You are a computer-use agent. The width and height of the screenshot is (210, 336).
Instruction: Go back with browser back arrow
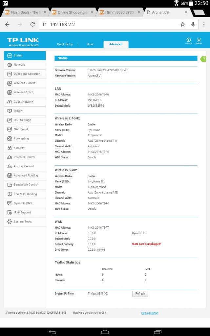[7, 24]
